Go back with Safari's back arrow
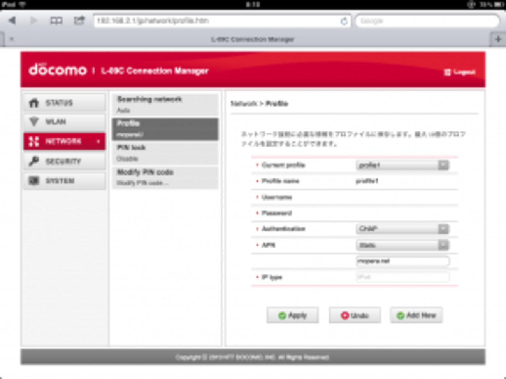Screen dimensions: 506x379 coord(12,20)
